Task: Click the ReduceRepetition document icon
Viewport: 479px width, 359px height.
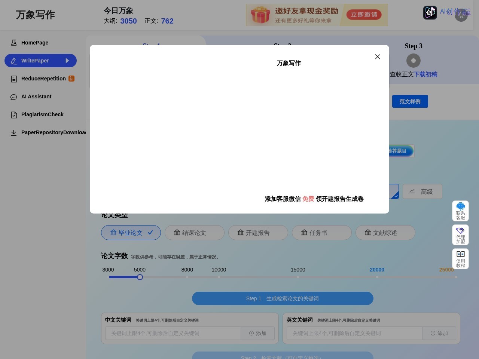Action: [14, 79]
